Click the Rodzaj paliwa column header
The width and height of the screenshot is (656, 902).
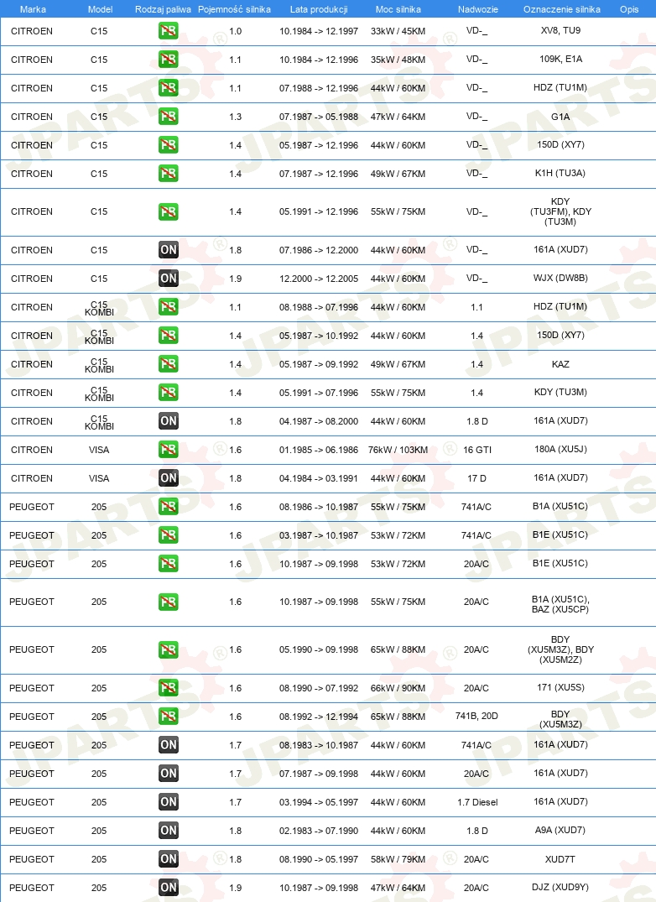tap(163, 9)
